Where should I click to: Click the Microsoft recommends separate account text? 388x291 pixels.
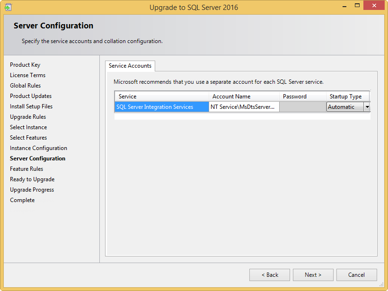[219, 82]
